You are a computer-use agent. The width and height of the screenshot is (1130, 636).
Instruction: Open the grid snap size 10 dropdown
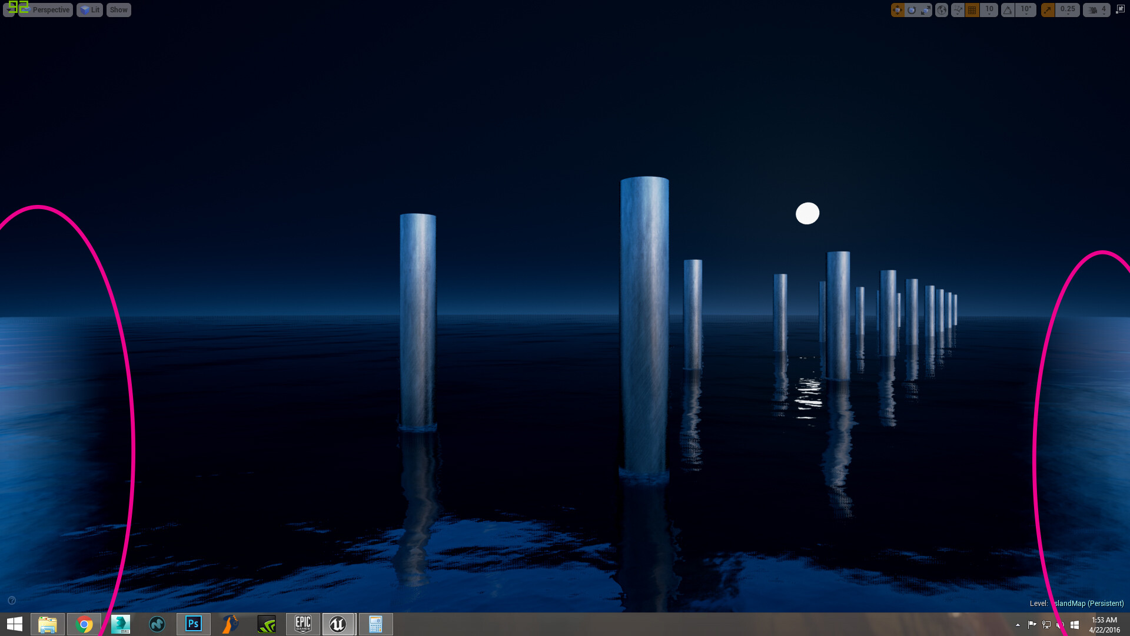pyautogui.click(x=989, y=10)
